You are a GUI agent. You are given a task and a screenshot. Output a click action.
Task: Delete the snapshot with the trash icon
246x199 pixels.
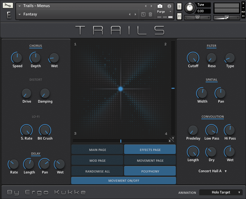pyautogui.click(x=150, y=14)
